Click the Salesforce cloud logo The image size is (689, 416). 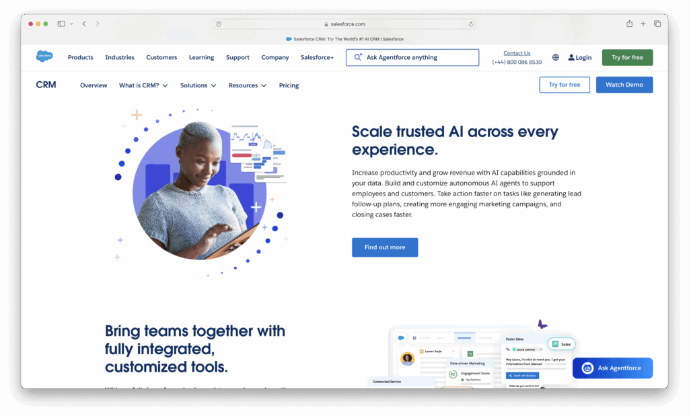(44, 56)
